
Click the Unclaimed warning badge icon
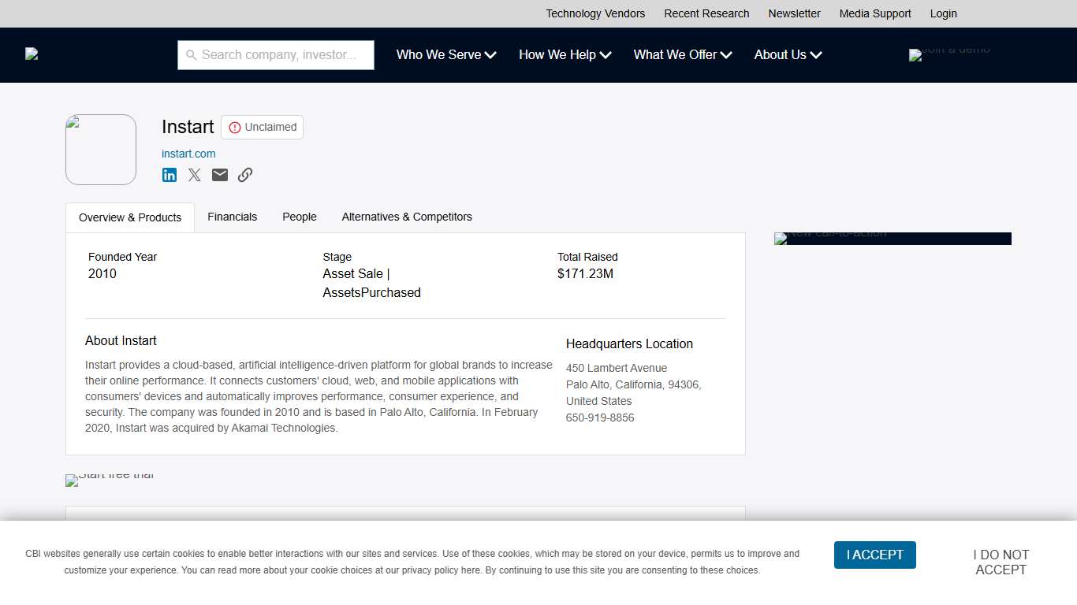coord(234,127)
